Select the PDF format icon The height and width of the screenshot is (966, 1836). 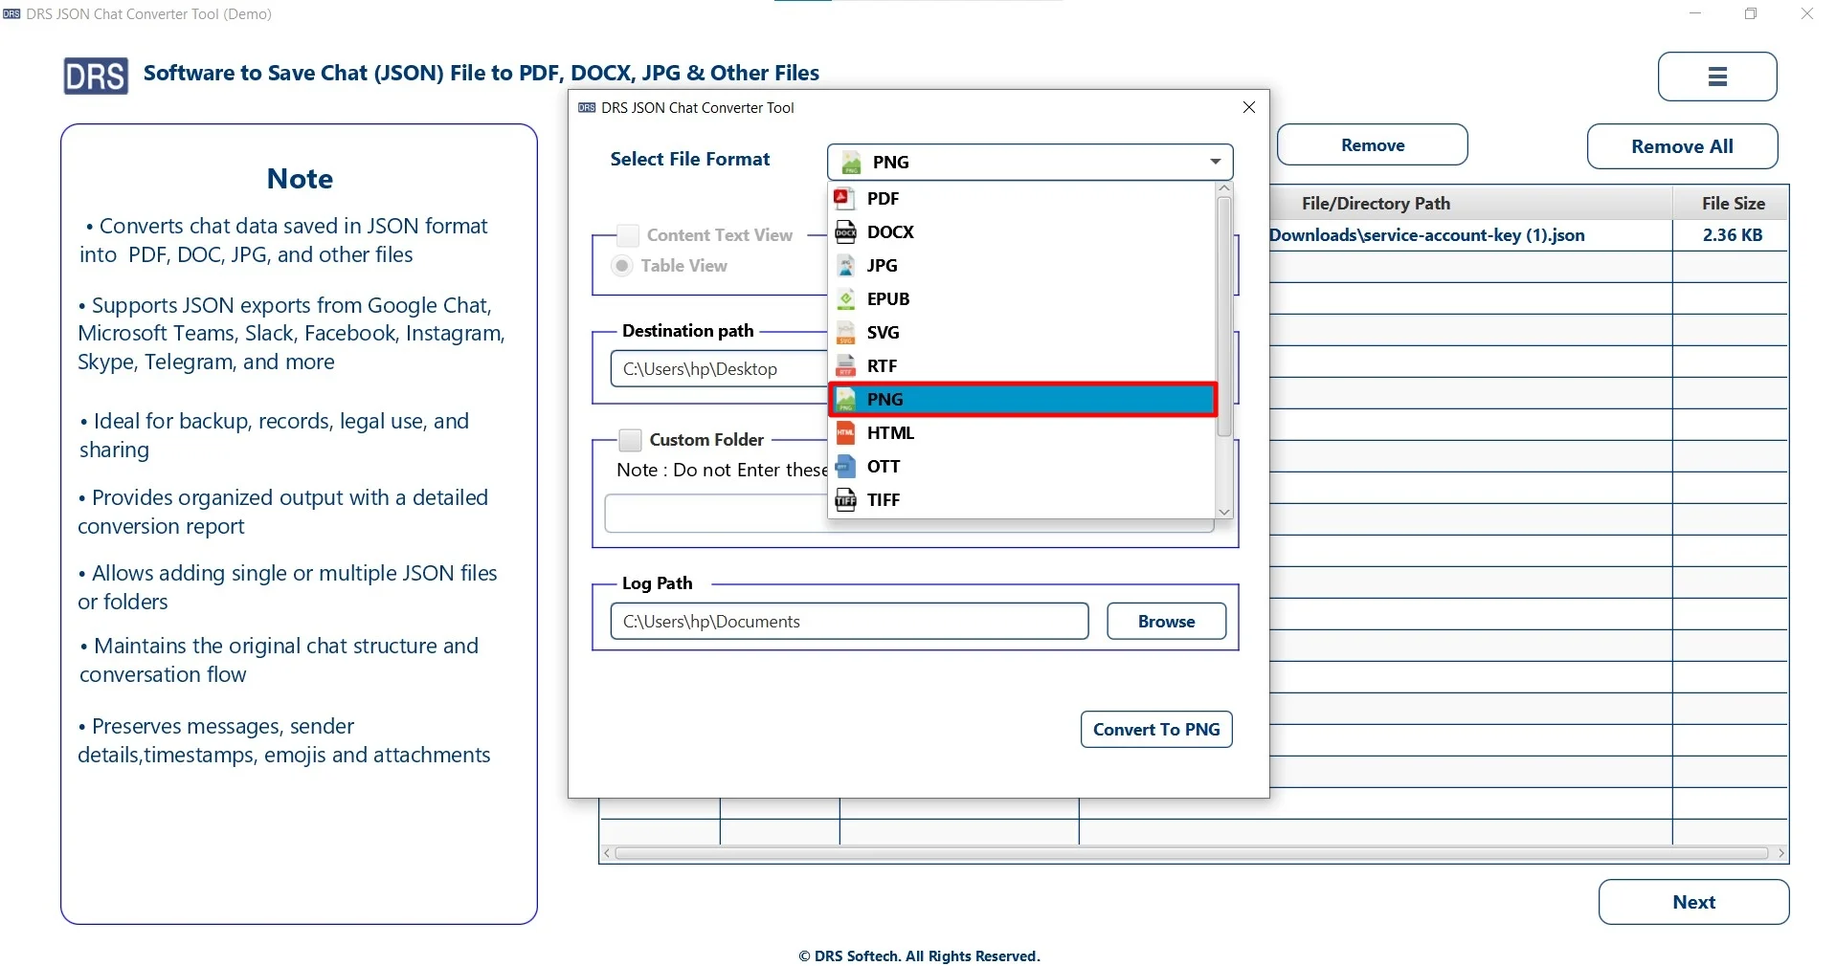pos(846,198)
